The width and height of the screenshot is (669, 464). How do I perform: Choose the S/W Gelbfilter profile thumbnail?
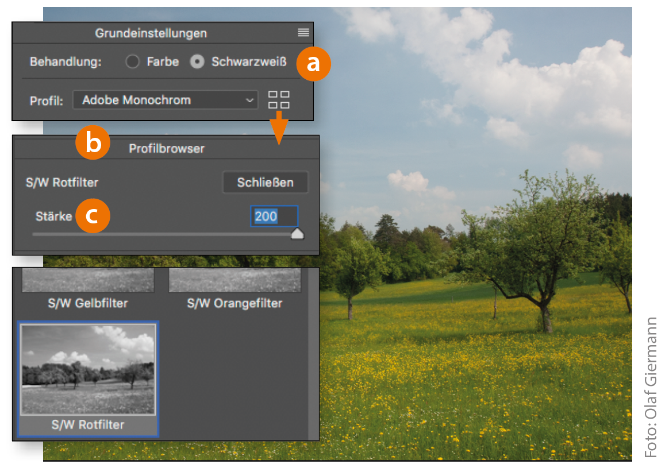[88, 280]
